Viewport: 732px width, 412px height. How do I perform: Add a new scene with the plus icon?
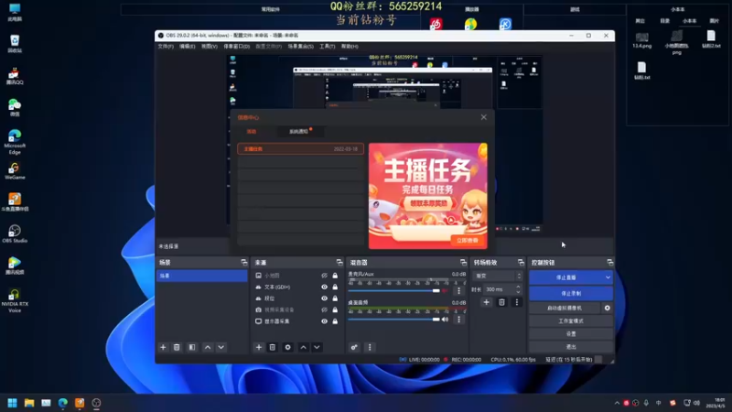pyautogui.click(x=163, y=347)
